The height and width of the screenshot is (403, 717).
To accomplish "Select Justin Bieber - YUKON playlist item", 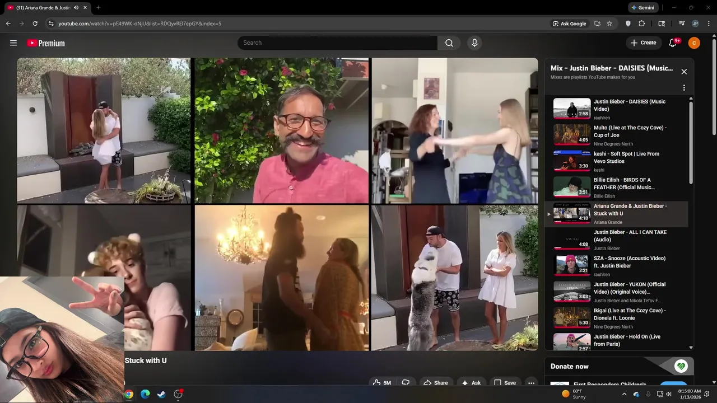I will click(616, 292).
